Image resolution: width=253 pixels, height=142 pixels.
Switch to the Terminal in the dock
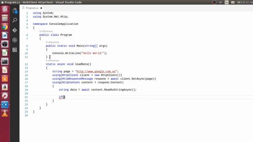(5, 62)
